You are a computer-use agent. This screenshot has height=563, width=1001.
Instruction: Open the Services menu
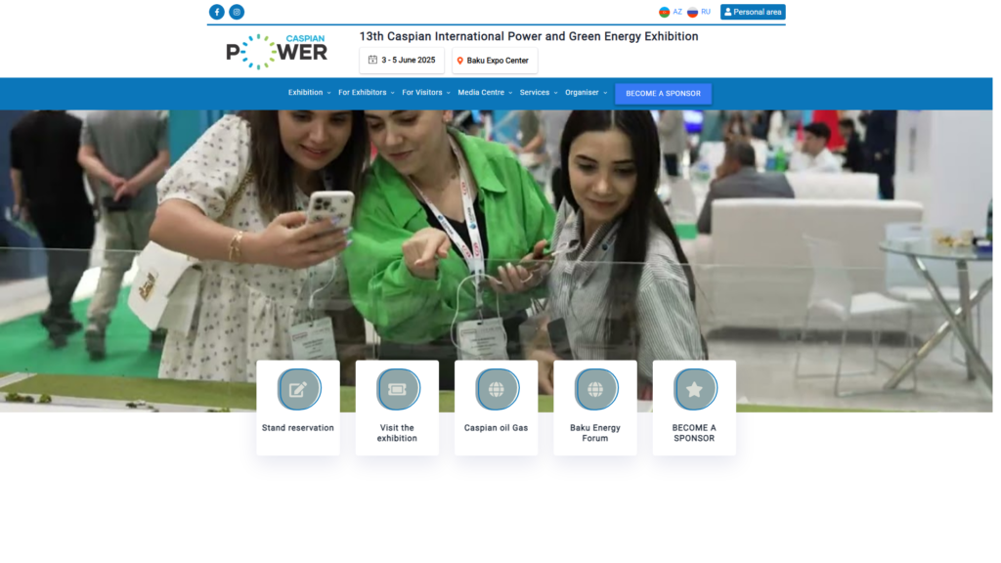tap(535, 93)
